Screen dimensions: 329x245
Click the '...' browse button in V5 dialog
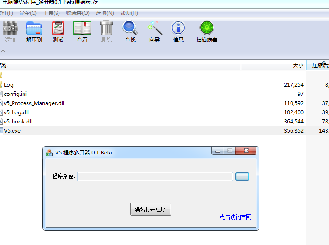[x=242, y=177]
